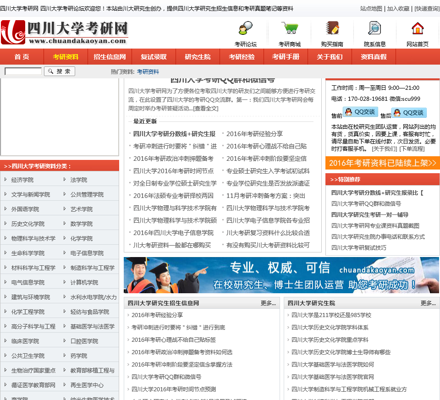This screenshot has height=400, width=440.
Task: Start 售前 QQ交谈 chat
Action: [360, 112]
